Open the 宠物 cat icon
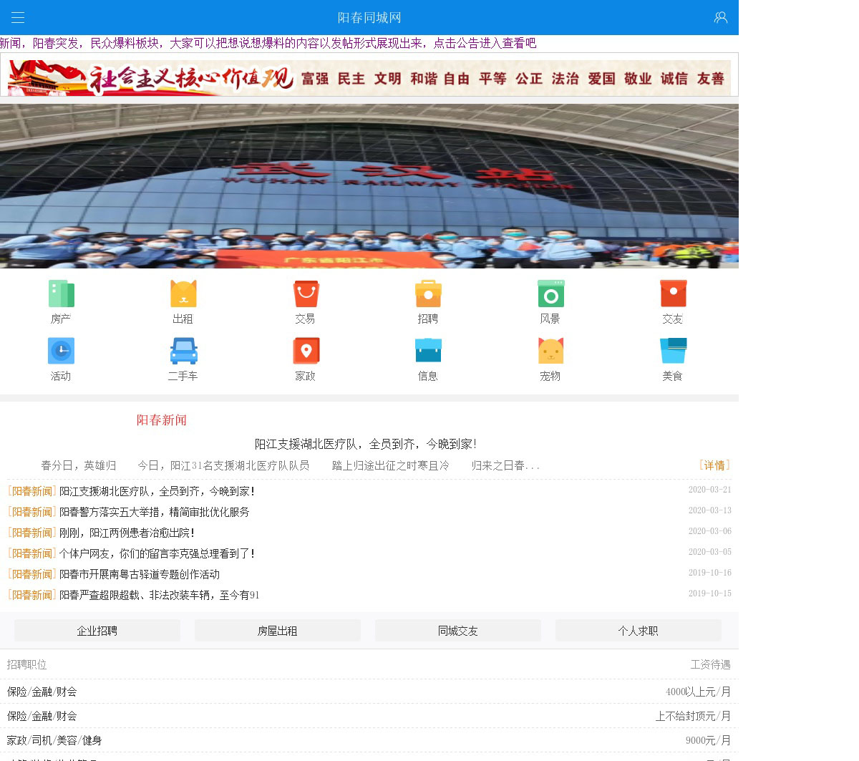859x761 pixels. coord(550,351)
